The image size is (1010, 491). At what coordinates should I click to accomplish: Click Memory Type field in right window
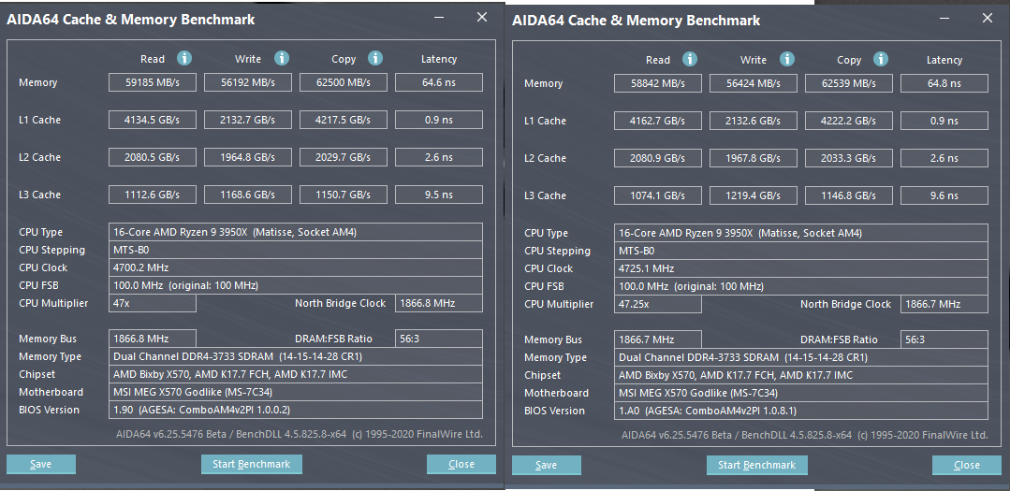point(801,357)
